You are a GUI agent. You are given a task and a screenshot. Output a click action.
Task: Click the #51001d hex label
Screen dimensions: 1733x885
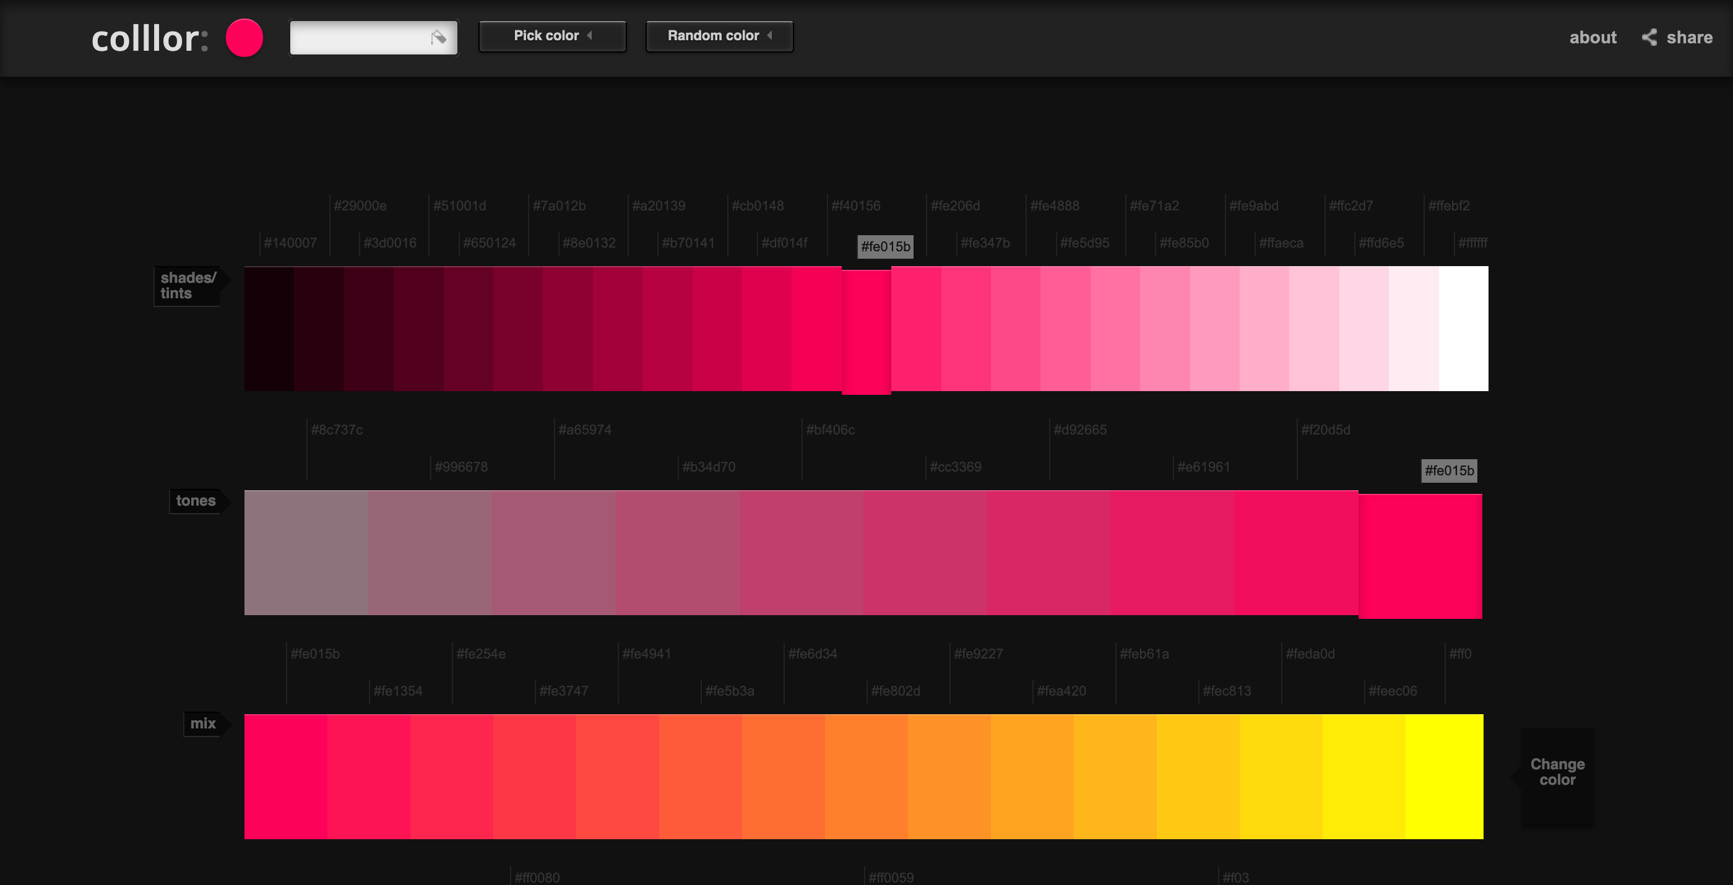(459, 206)
